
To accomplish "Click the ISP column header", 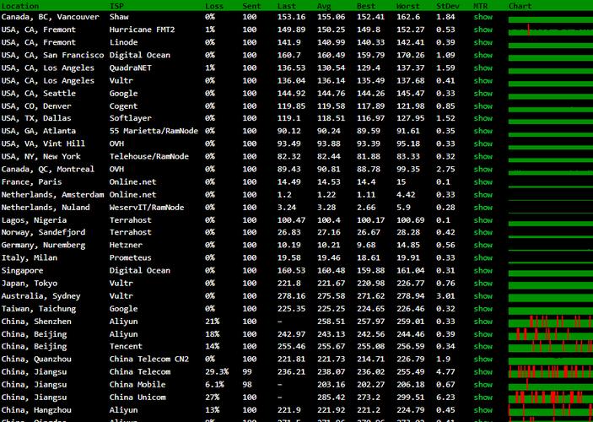I will [116, 6].
